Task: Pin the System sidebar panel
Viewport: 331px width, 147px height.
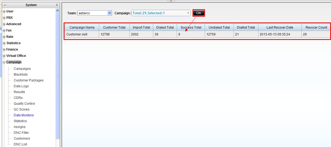Action: point(57,5)
